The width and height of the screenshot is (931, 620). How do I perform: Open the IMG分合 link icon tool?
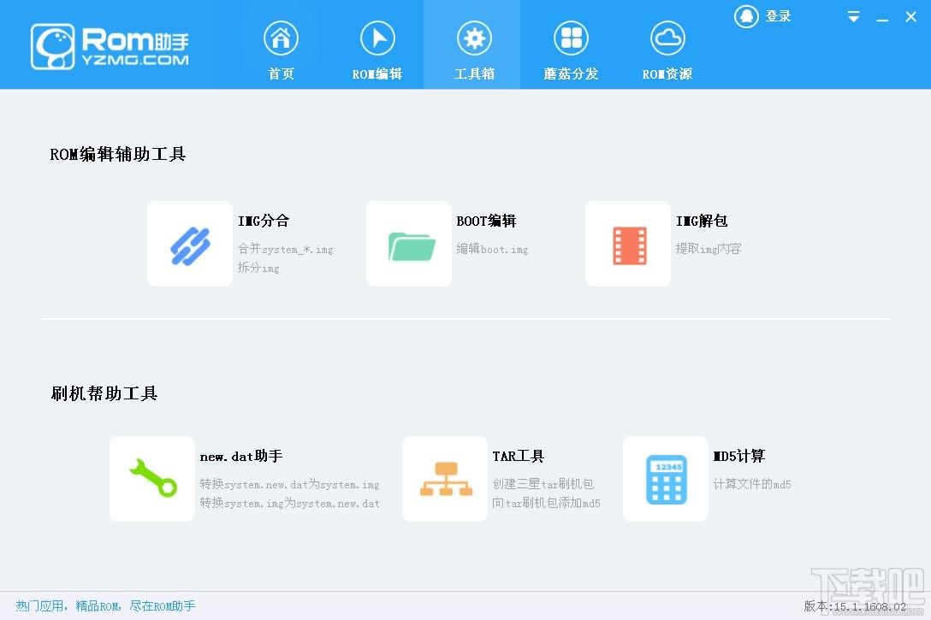[189, 244]
